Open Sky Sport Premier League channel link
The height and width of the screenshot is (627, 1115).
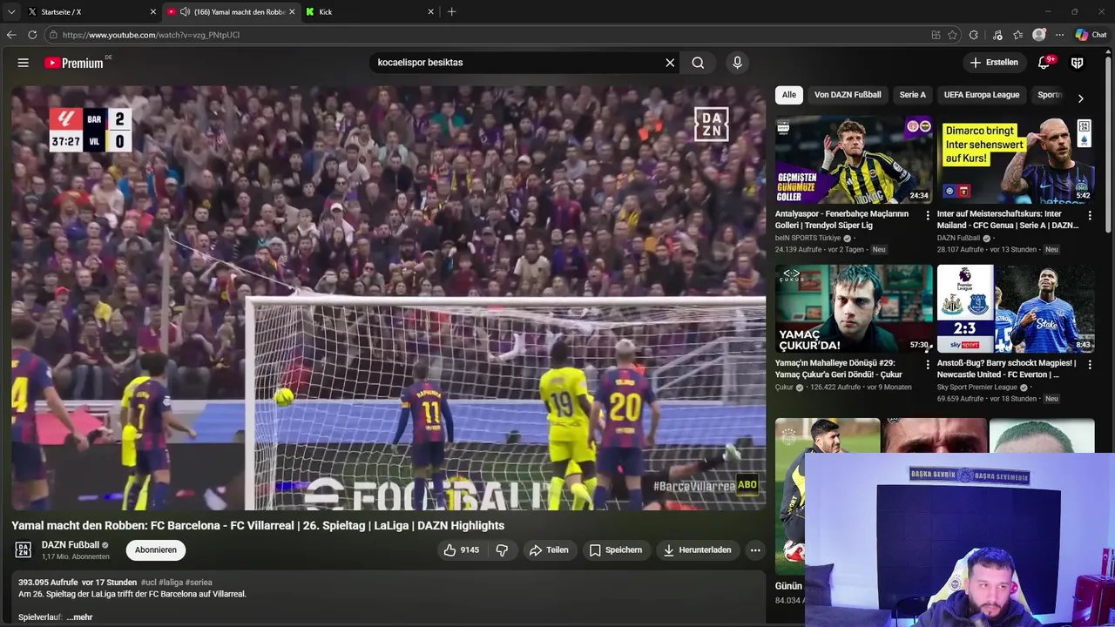click(x=977, y=387)
